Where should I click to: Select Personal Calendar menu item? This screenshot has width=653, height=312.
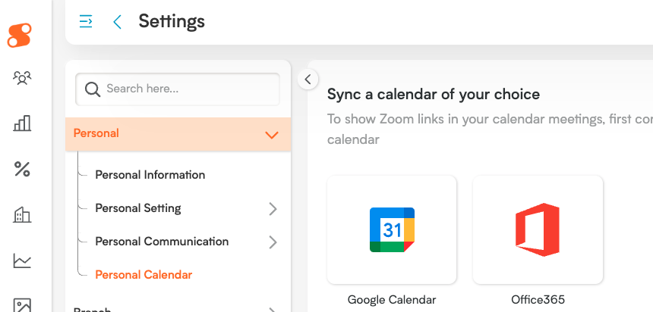point(144,275)
